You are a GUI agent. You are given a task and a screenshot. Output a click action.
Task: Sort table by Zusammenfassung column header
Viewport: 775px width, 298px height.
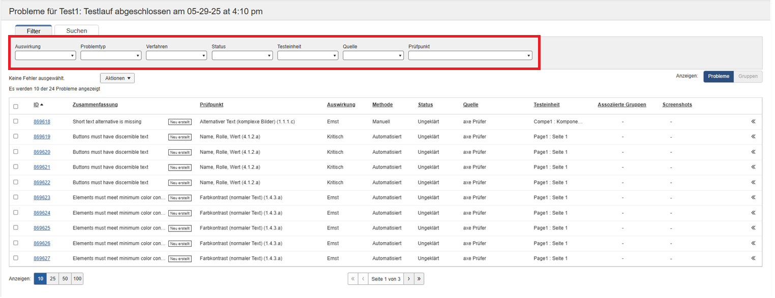click(95, 105)
